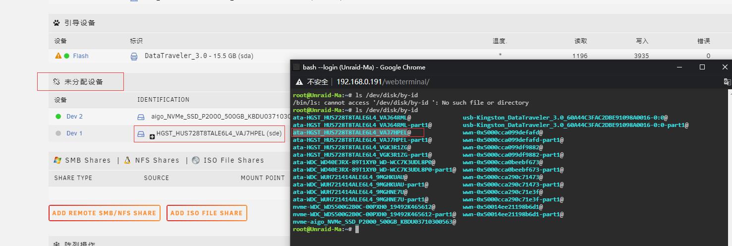Click the gray status dot beside Dev 1
732x246 pixels.
click(x=58, y=133)
